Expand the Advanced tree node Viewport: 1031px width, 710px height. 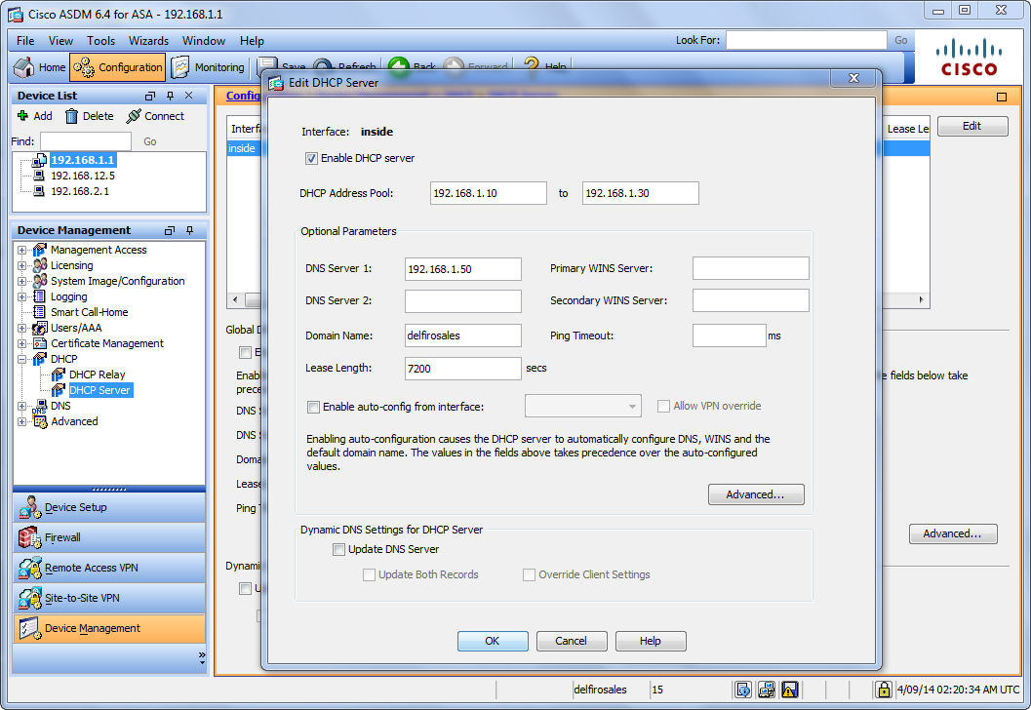tap(21, 421)
